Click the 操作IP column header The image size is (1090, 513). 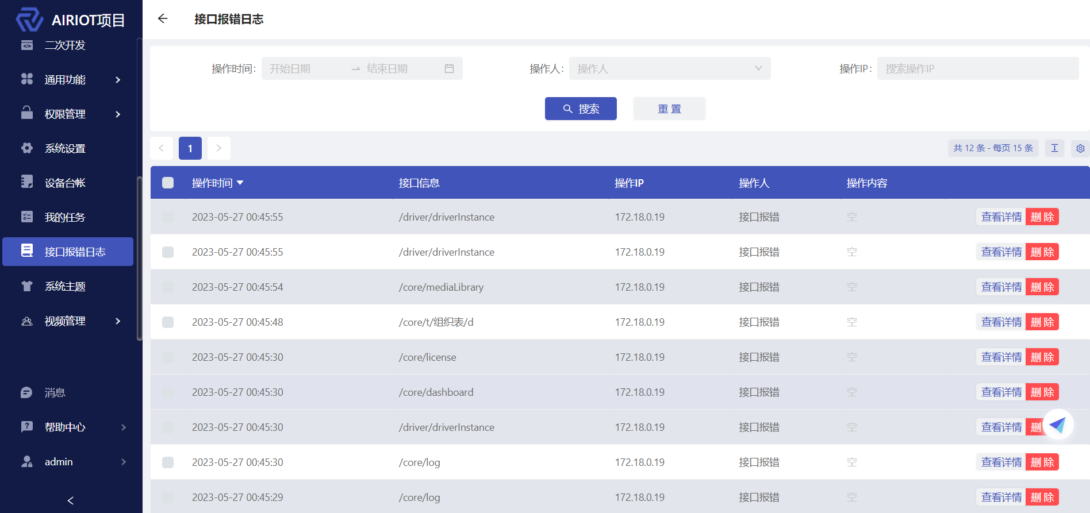[629, 183]
